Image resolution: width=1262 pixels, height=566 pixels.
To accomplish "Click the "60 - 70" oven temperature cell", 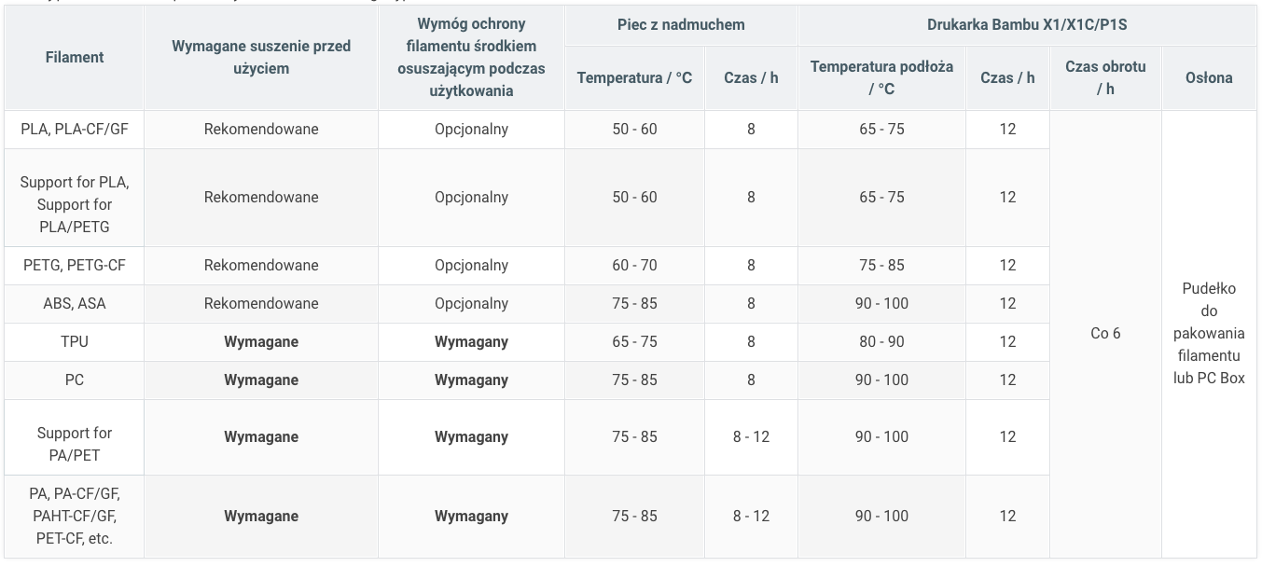I will (634, 266).
